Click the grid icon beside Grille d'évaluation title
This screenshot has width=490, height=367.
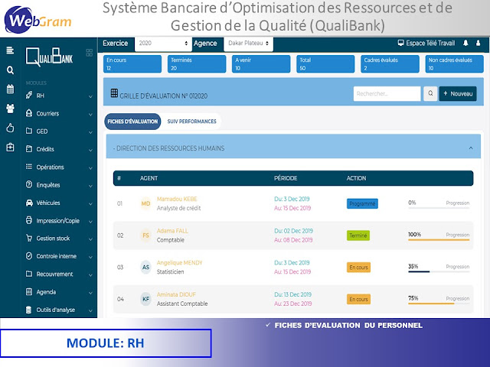tap(114, 93)
